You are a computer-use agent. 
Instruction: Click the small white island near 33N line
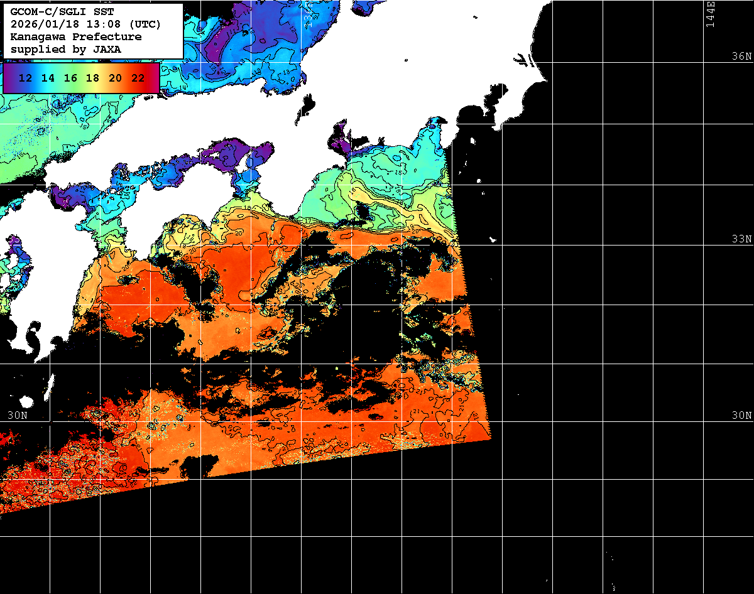(493, 240)
